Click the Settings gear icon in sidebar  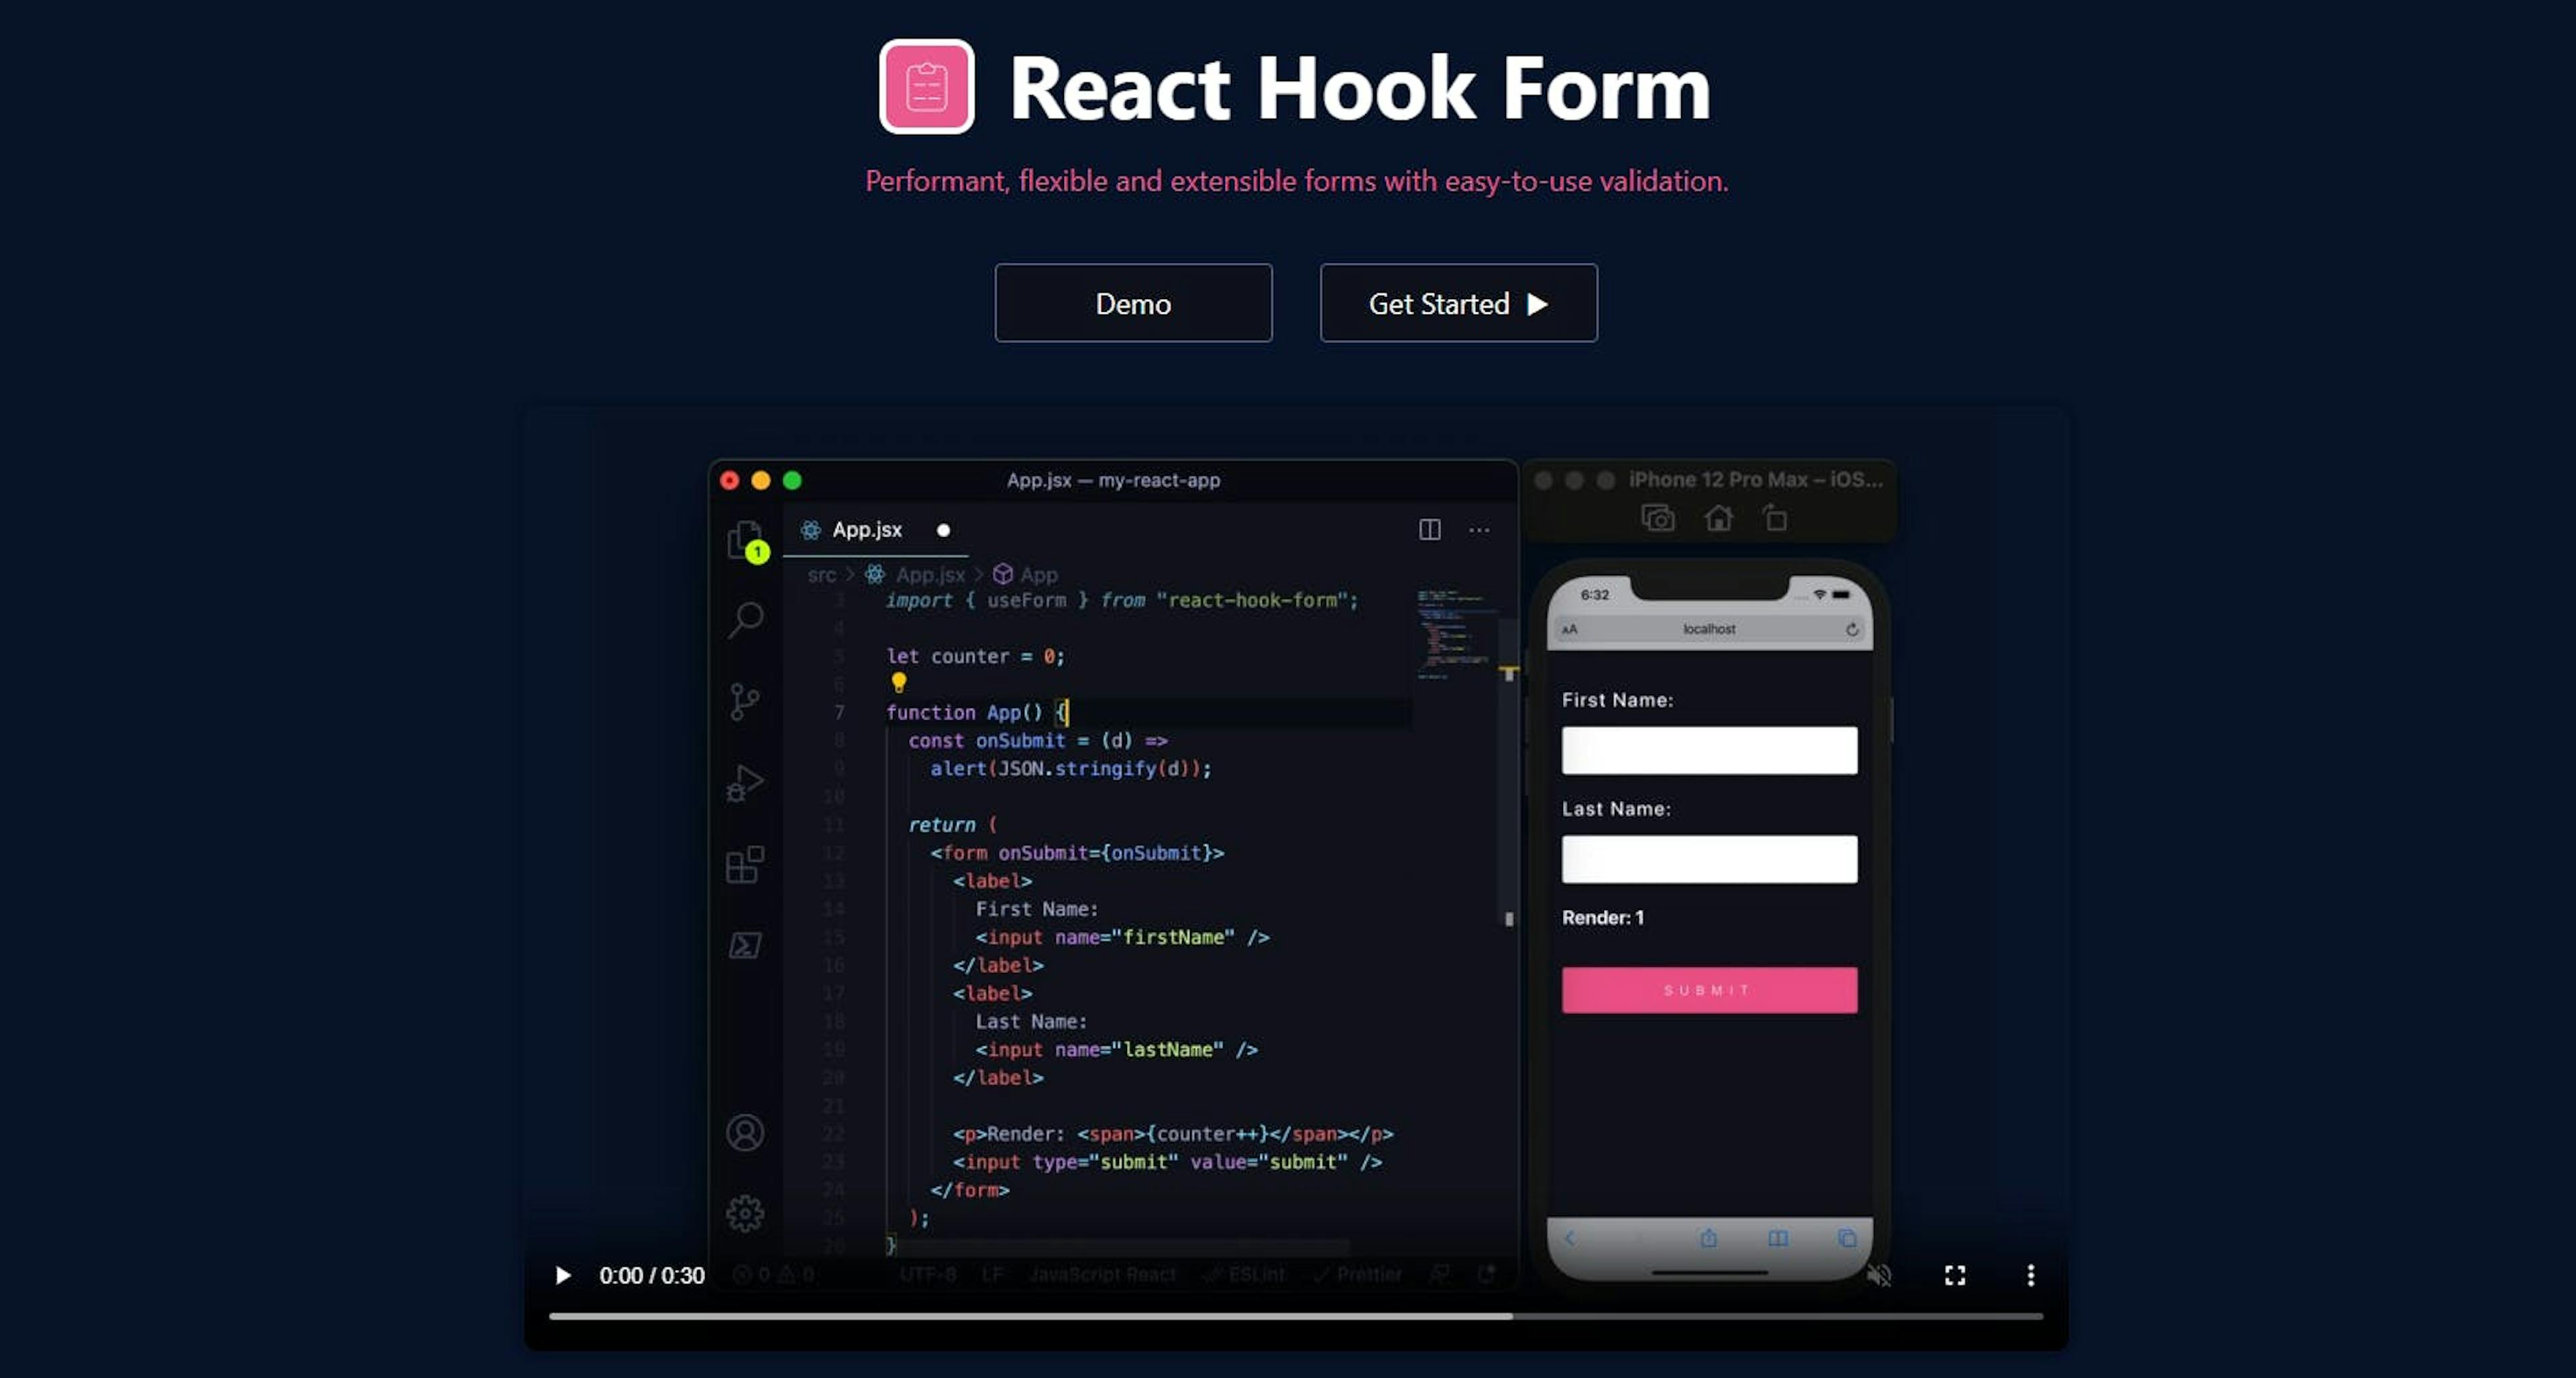click(746, 1213)
